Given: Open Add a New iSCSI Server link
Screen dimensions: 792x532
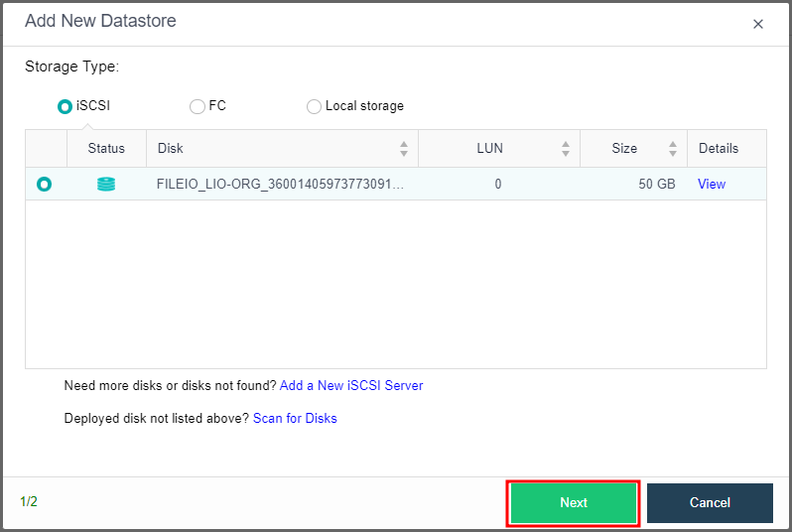Looking at the screenshot, I should point(351,385).
